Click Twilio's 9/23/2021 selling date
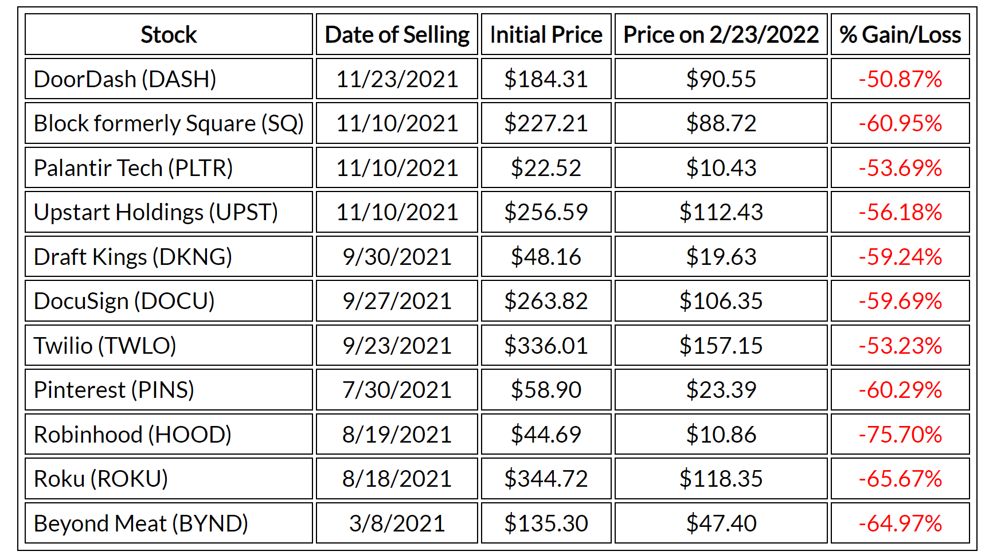Viewport: 989px width, 559px height. (x=397, y=346)
